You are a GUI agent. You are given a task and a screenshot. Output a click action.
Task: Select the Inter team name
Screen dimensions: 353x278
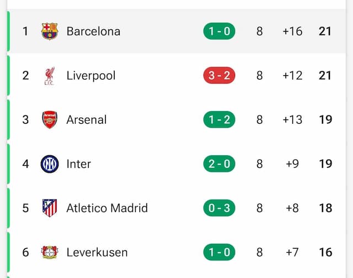click(79, 164)
